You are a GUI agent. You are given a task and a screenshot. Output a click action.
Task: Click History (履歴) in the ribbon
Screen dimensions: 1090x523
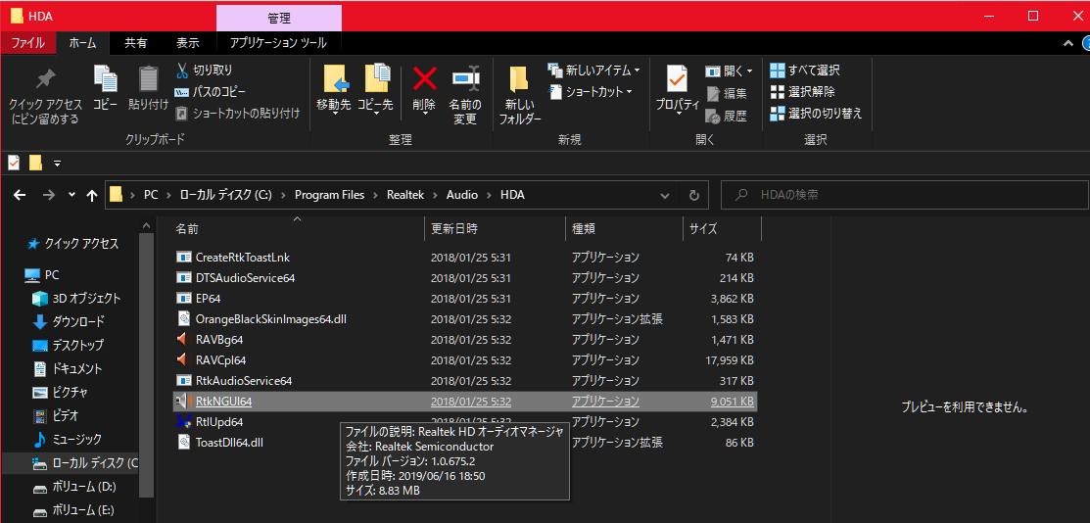[x=727, y=117]
